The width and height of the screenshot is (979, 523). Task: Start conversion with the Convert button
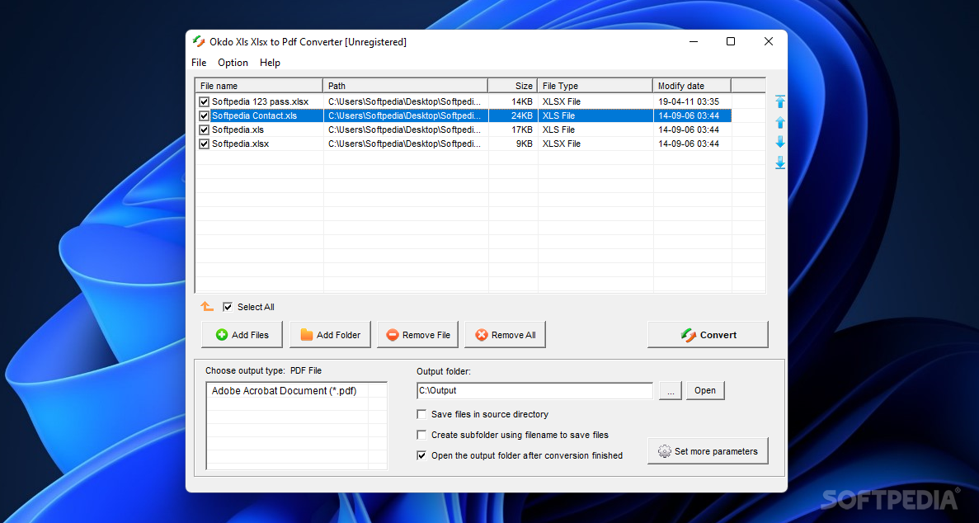pos(708,335)
